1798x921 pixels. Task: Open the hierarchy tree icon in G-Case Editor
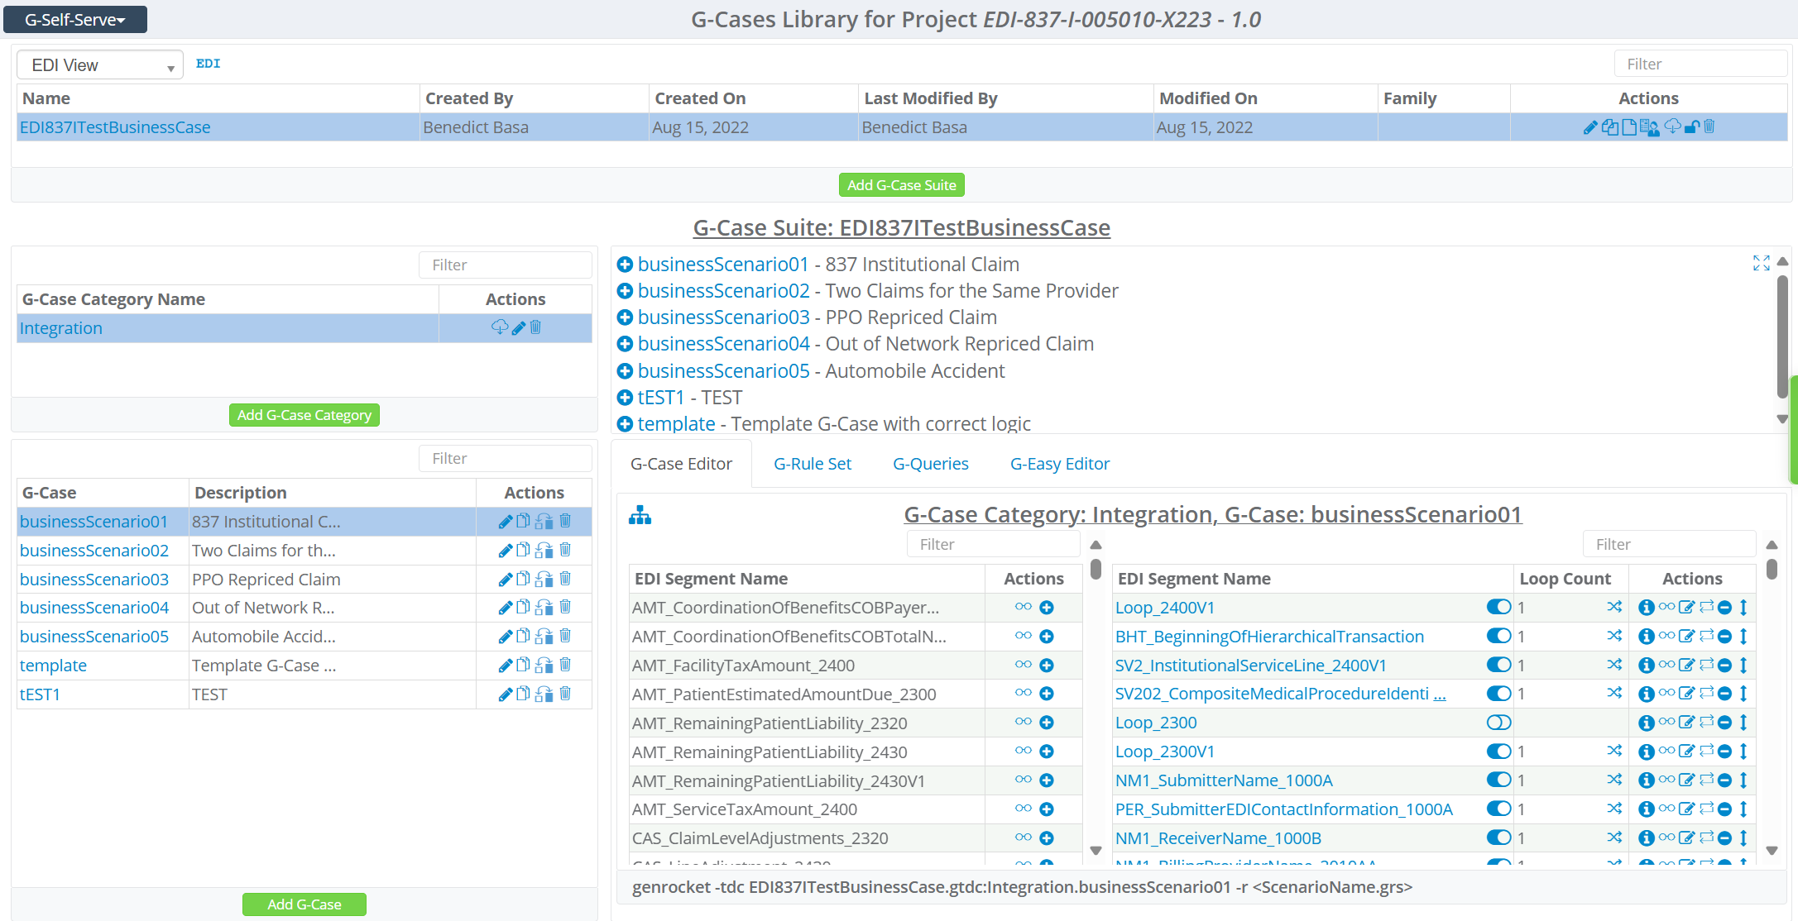(x=640, y=516)
